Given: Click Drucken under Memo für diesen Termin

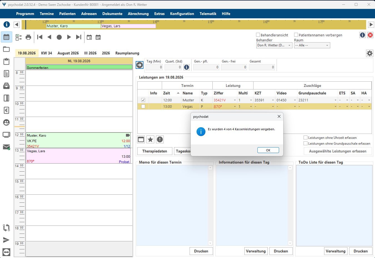Looking at the screenshot, I should coord(201,251).
